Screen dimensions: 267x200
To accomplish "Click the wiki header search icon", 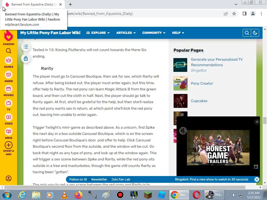I will click(247, 33).
